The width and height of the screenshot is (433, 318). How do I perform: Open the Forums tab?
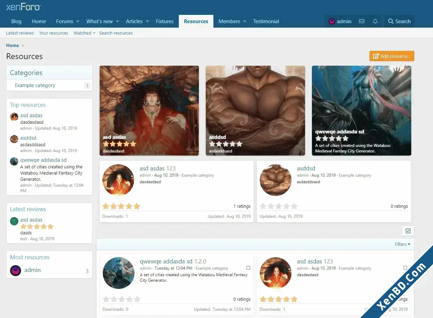point(65,21)
